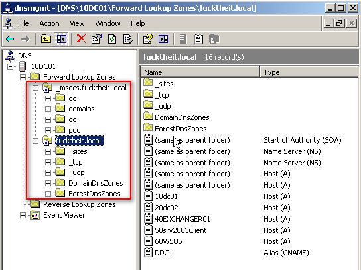The width and height of the screenshot is (361, 270).
Task: Sort records by the Name column header
Action: pos(200,72)
